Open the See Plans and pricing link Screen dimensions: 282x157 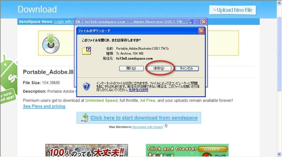[x=44, y=106]
